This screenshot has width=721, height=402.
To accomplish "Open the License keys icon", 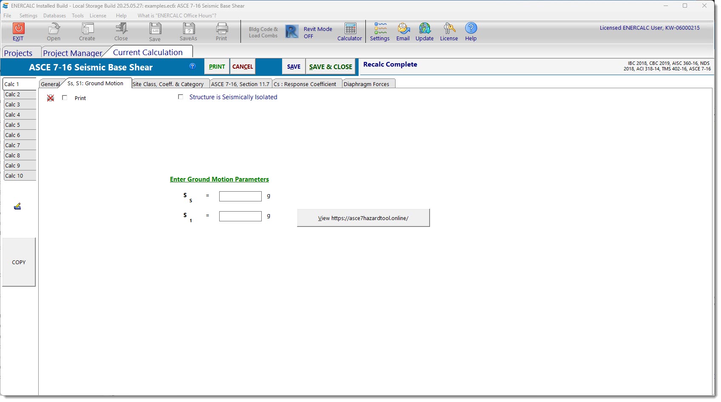I will tap(449, 29).
